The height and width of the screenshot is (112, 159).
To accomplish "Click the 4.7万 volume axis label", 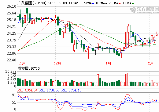I will click(x=12, y=79).
